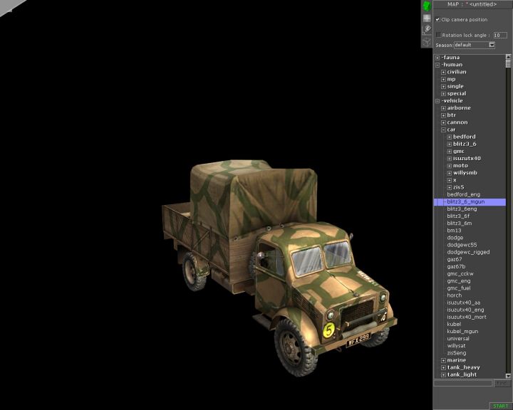Click the rotation lock angle value field
513x410 pixels.
[x=500, y=34]
